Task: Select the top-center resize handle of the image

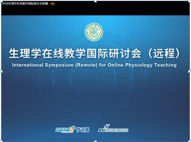Action: tap(95, 1)
